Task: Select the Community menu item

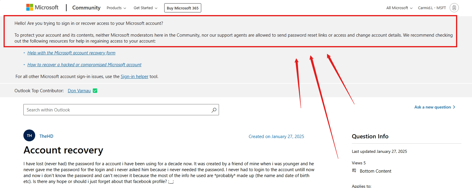Action: coord(86,7)
